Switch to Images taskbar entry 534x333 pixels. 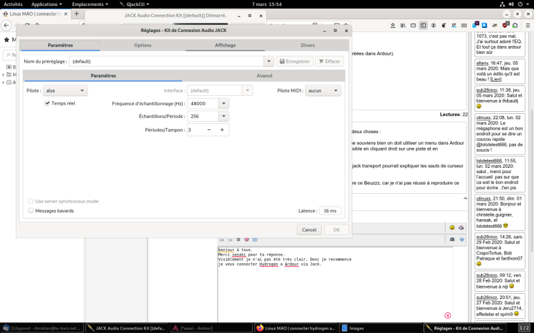point(380,328)
